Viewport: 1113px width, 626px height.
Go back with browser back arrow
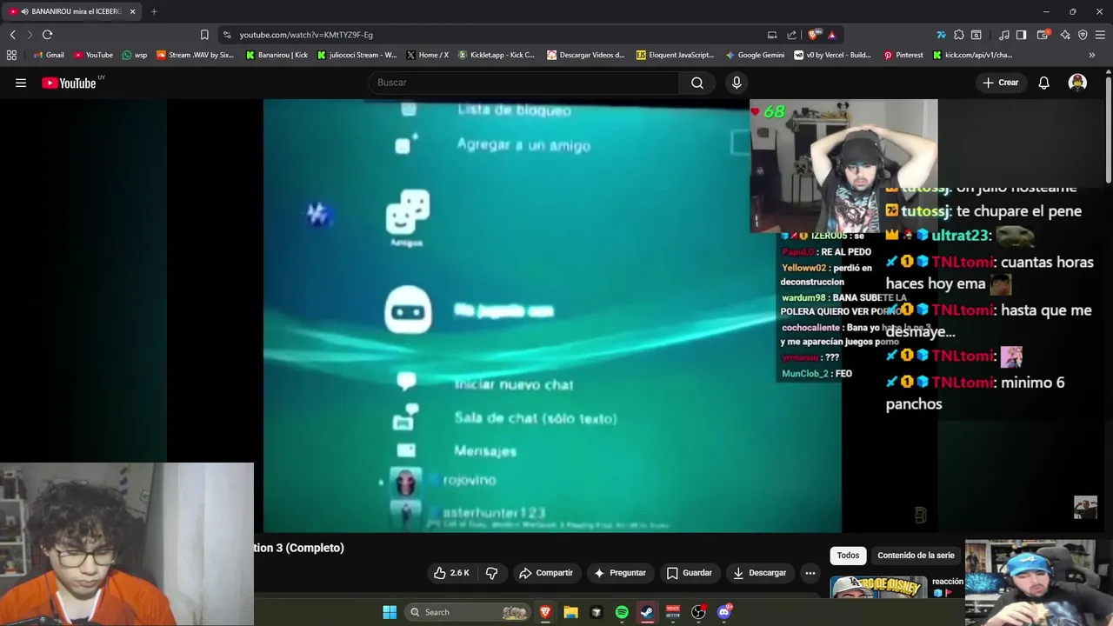(x=13, y=35)
